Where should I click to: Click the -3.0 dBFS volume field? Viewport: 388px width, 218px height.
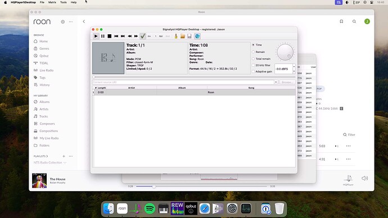coord(283,69)
